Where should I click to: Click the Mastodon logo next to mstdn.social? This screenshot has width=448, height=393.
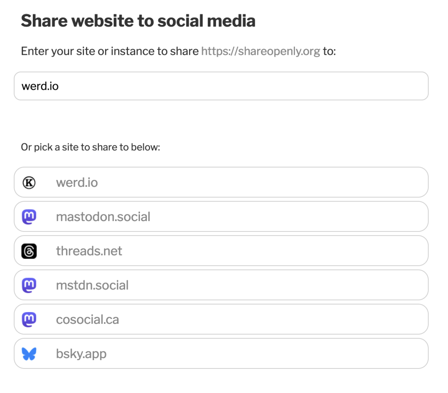(29, 285)
